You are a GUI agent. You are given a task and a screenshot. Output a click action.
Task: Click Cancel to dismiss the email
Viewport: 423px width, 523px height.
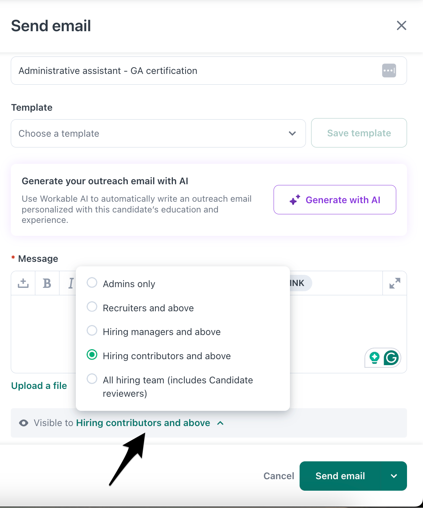pos(278,476)
